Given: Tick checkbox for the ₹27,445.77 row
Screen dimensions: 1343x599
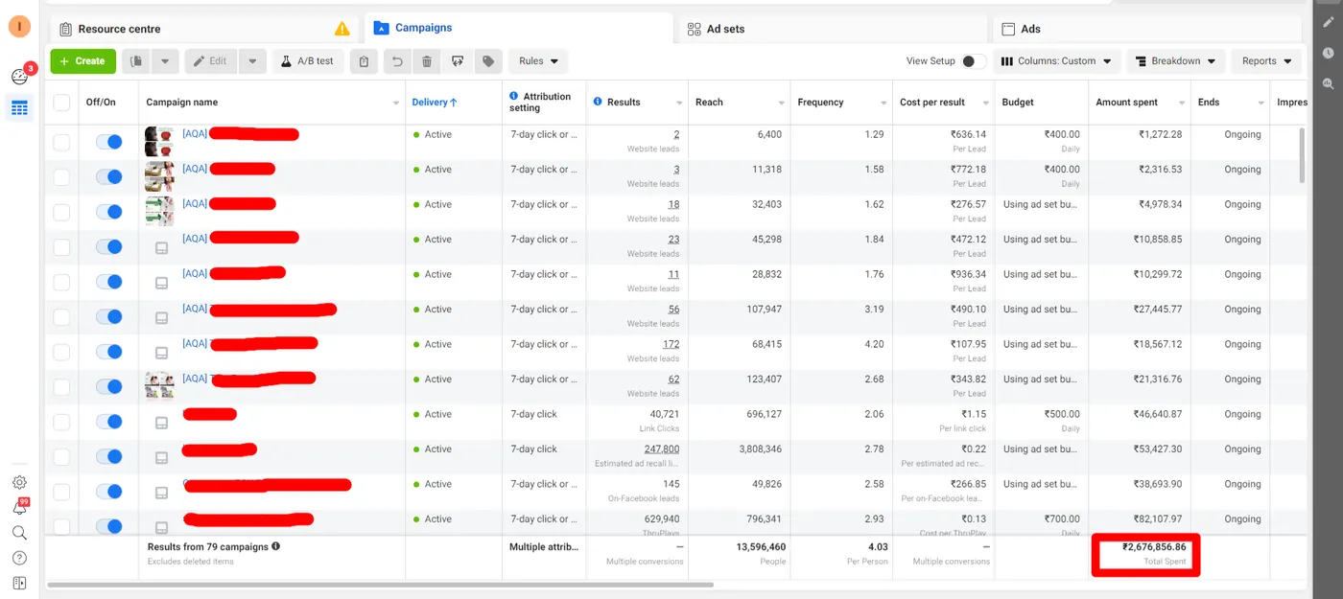Looking at the screenshot, I should (x=61, y=317).
